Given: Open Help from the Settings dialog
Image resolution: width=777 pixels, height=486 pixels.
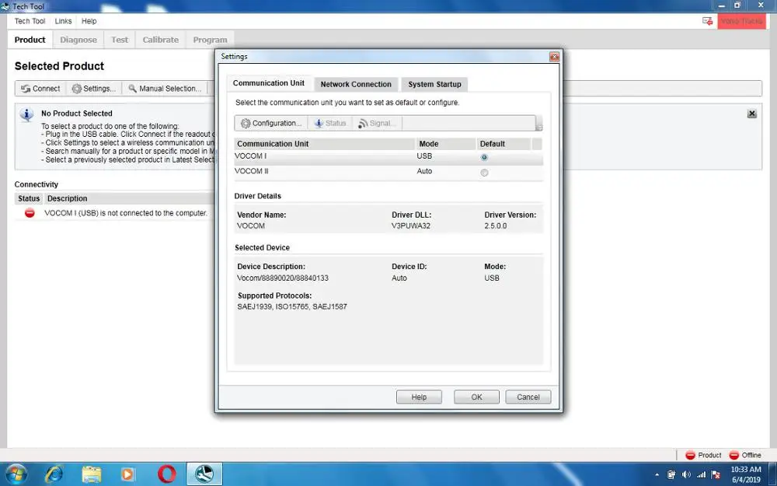Looking at the screenshot, I should (x=419, y=397).
